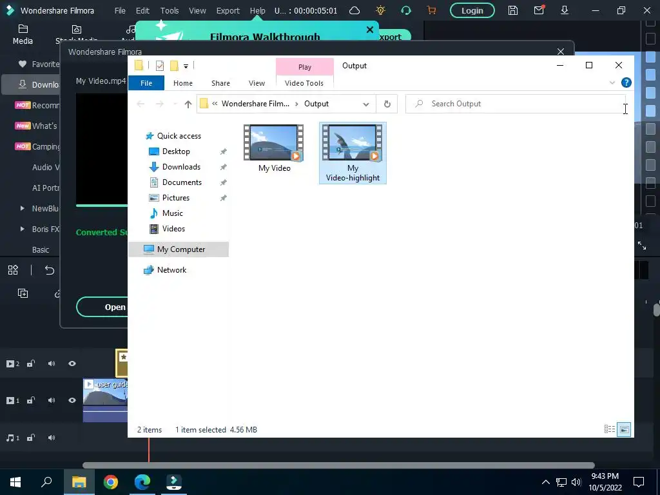Mute video track 1 audio
Image resolution: width=660 pixels, height=495 pixels.
pos(52,400)
